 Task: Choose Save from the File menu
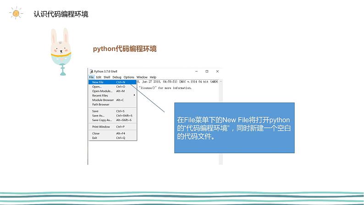[x=112, y=111]
